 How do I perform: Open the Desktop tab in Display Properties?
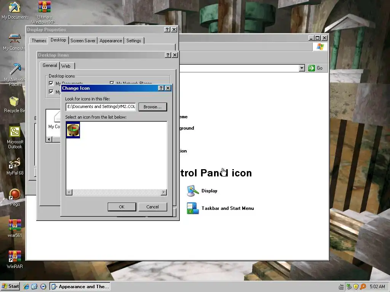click(x=58, y=40)
